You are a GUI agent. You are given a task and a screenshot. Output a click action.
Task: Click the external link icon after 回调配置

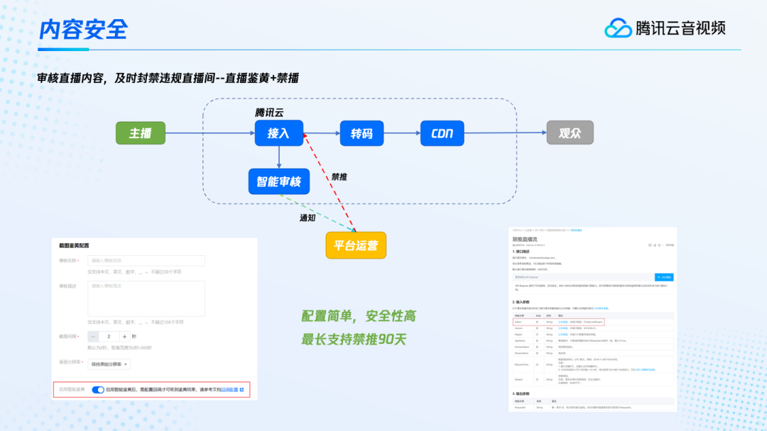point(242,390)
